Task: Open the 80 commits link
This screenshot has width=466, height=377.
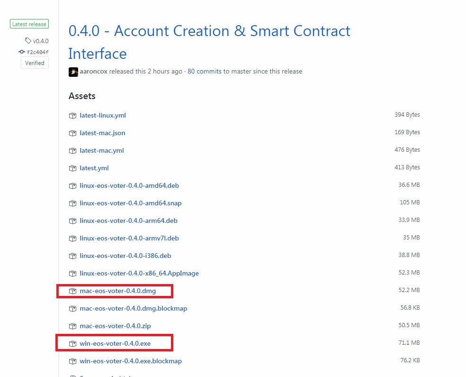Action: (205, 72)
